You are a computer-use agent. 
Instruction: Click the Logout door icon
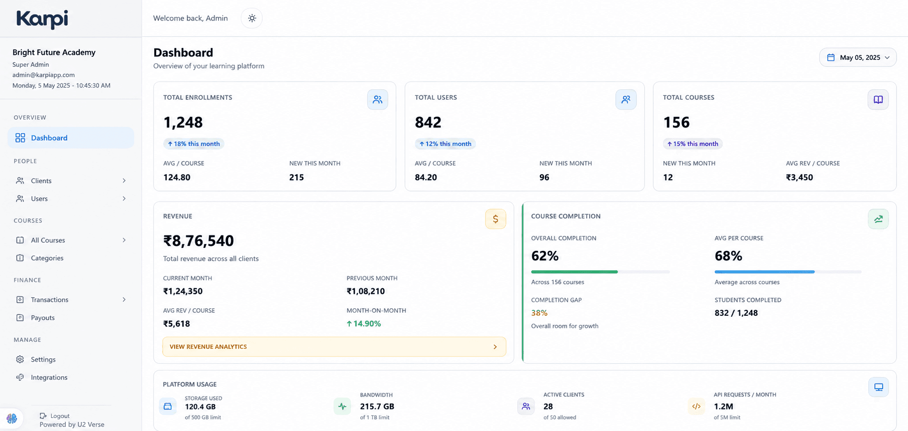coord(43,416)
